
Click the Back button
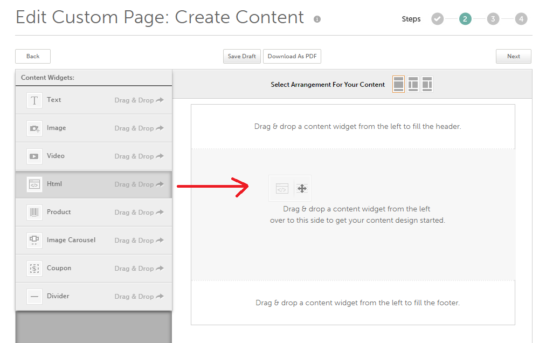click(x=33, y=56)
